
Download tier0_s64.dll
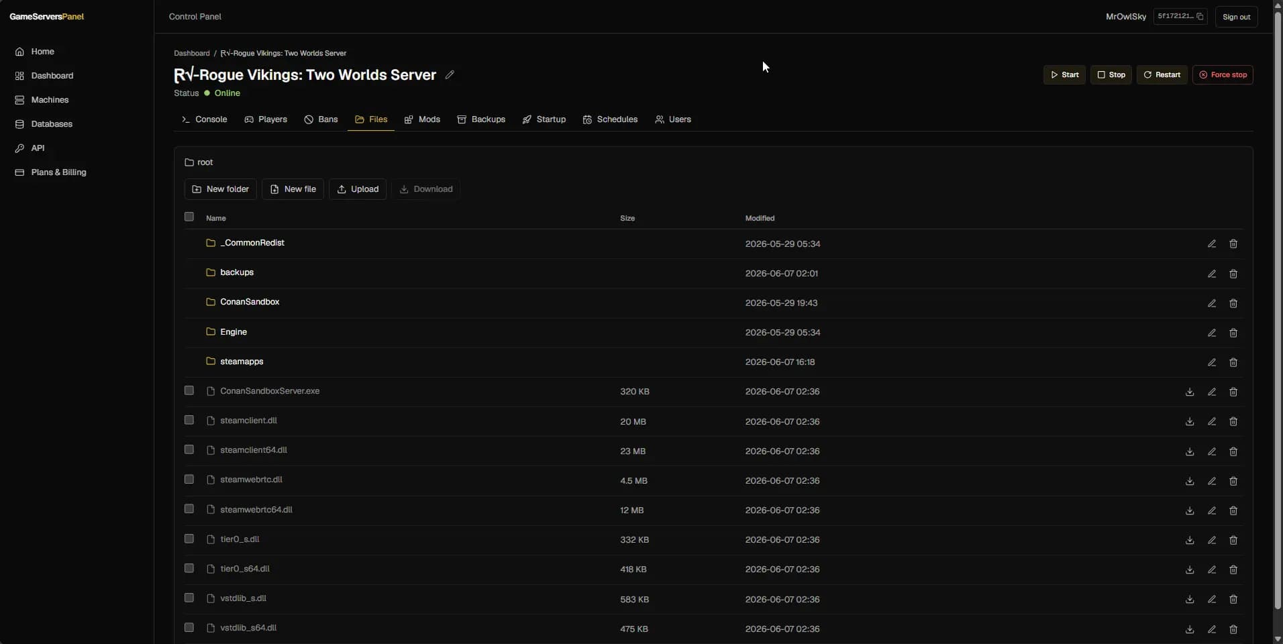pyautogui.click(x=1190, y=570)
